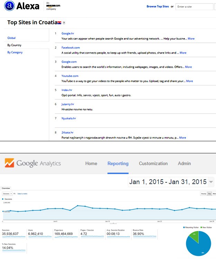Open the Njuskalo.hr site link
This screenshot has width=216, height=259.
click(69, 118)
